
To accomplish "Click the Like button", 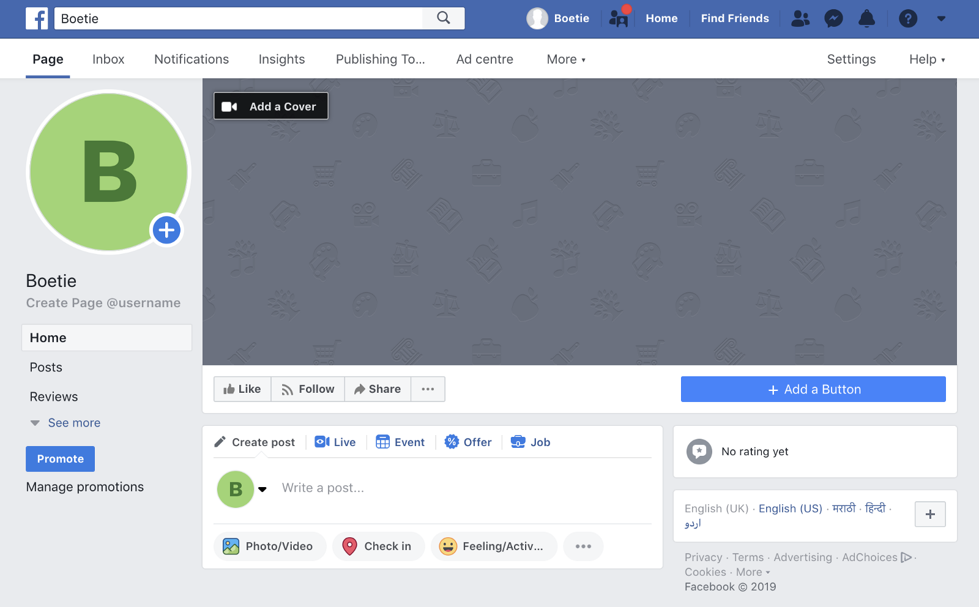I will [x=242, y=389].
